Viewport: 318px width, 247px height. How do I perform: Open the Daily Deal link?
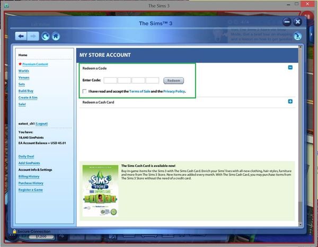point(26,156)
